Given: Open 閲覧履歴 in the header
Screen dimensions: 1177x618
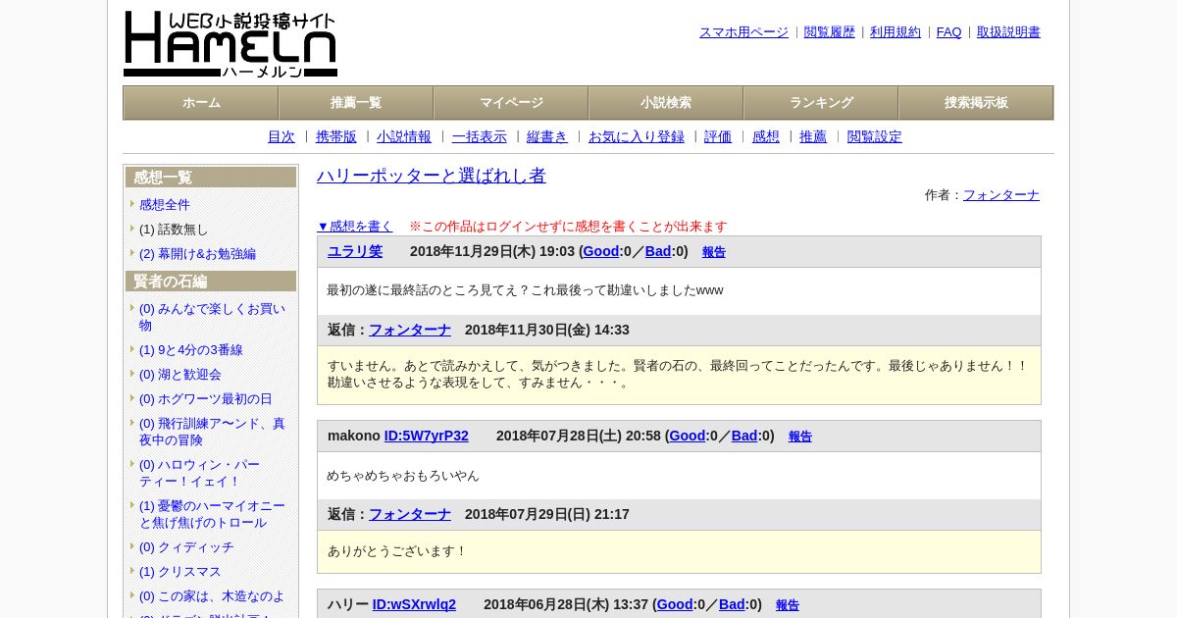Looking at the screenshot, I should [830, 32].
